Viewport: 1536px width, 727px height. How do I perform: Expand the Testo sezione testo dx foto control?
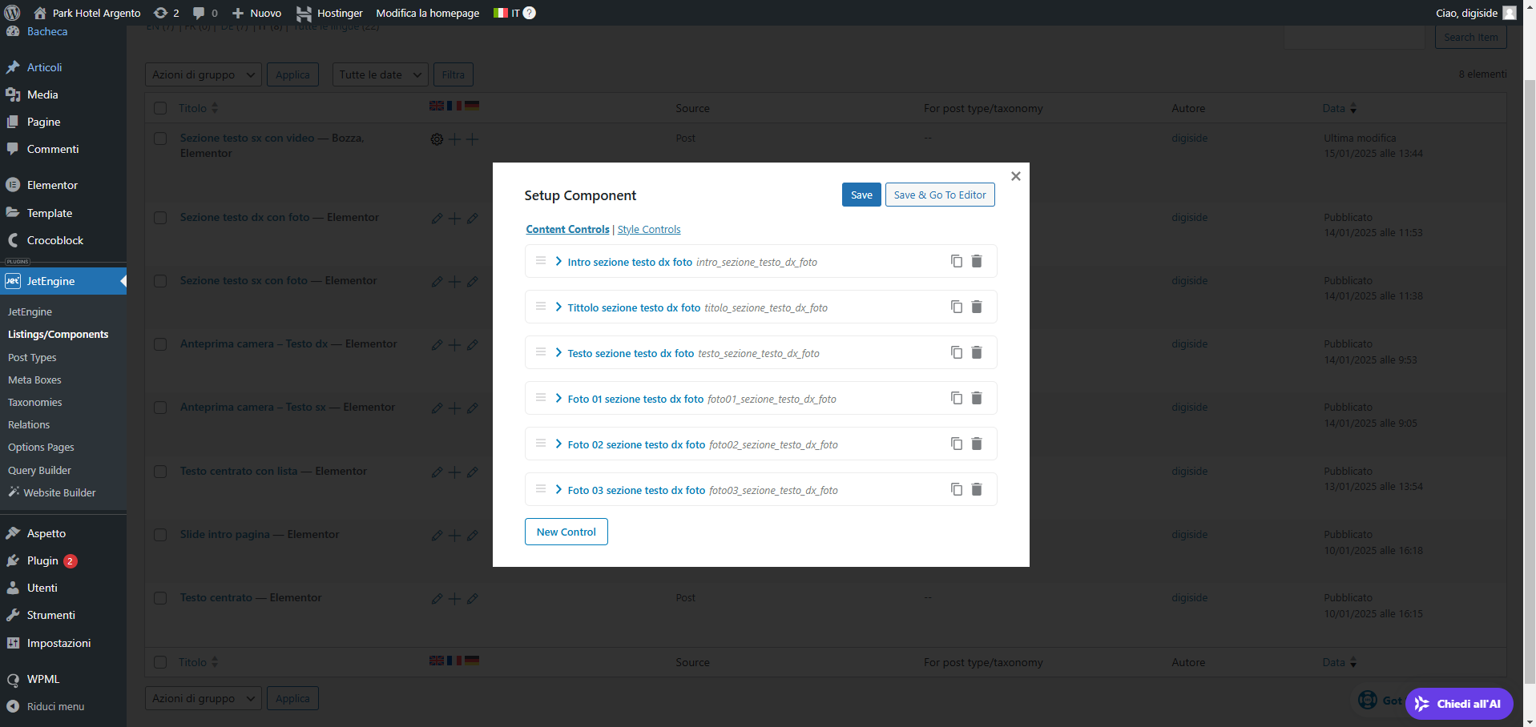[x=558, y=352]
